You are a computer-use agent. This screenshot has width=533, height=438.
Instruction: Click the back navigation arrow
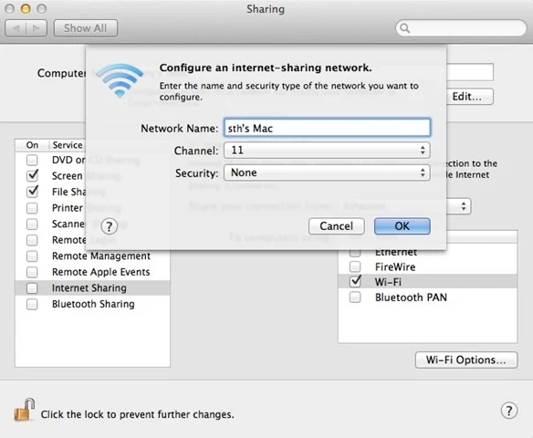(16, 28)
